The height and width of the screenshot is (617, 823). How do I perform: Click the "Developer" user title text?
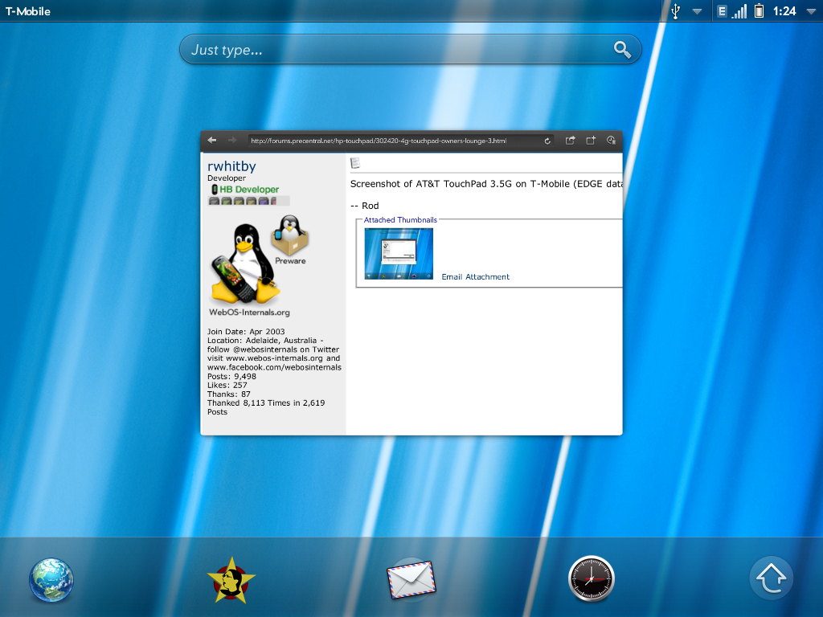point(226,178)
